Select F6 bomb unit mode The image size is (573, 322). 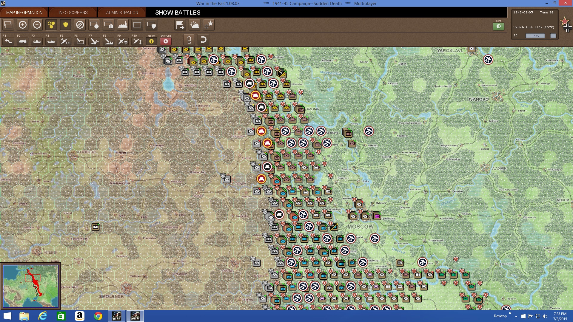point(80,41)
